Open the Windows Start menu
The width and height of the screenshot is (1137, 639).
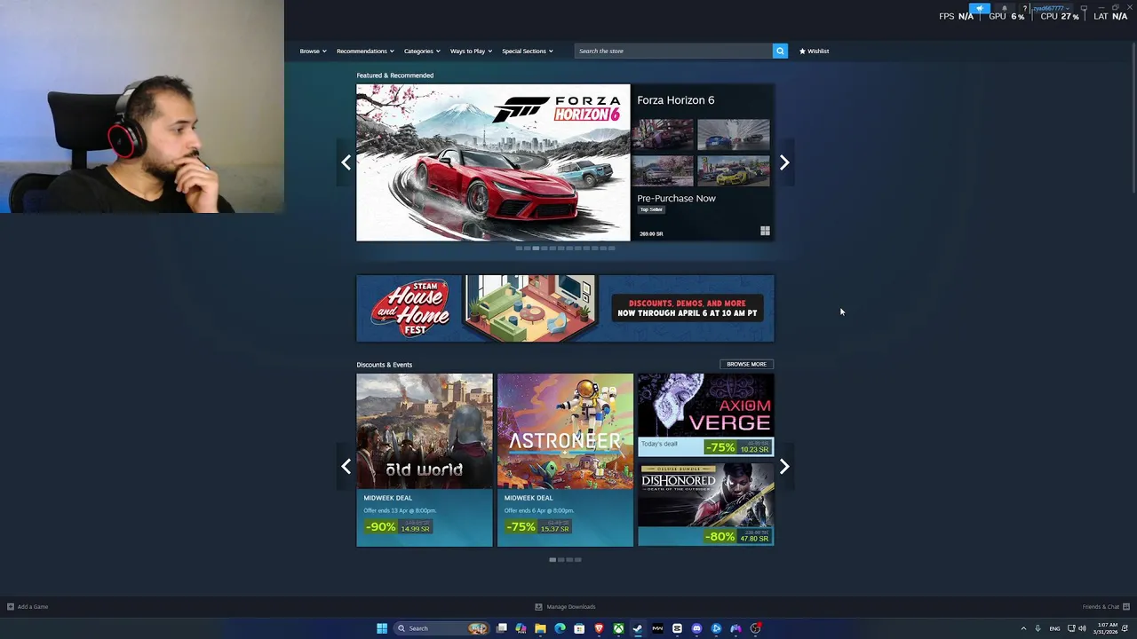[382, 628]
